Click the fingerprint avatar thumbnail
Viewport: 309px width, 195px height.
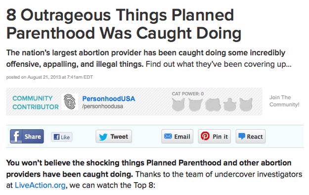pos(70,101)
